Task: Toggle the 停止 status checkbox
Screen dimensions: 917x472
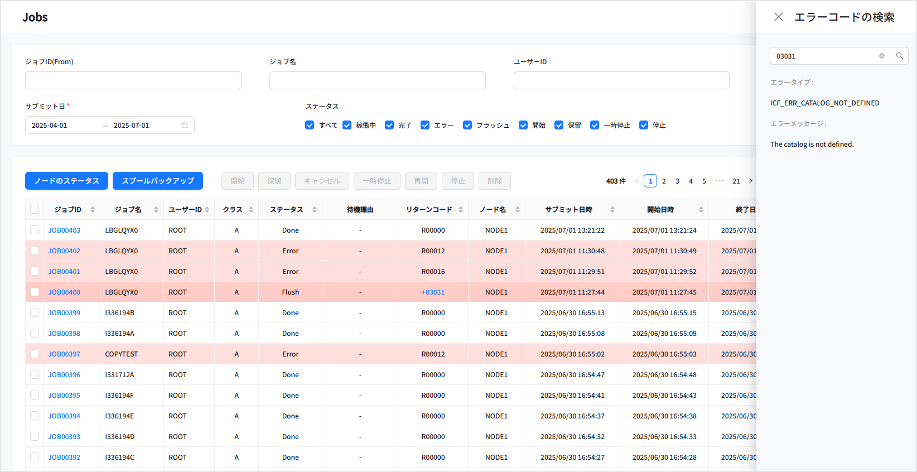Action: click(644, 125)
